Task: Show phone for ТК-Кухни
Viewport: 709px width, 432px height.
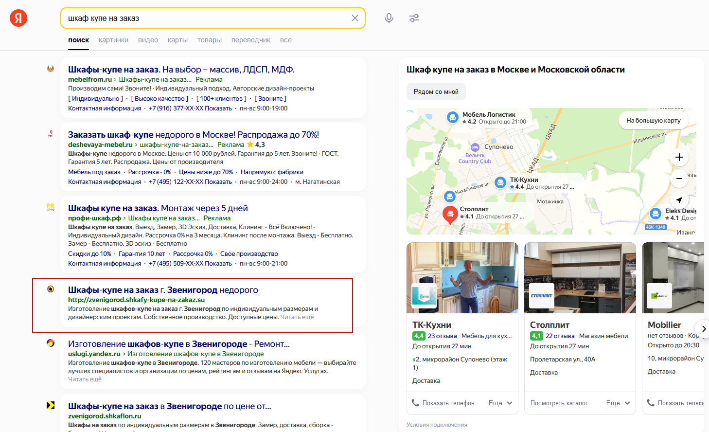Action: coord(443,403)
